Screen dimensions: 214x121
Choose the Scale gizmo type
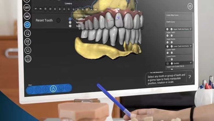[70, 26]
